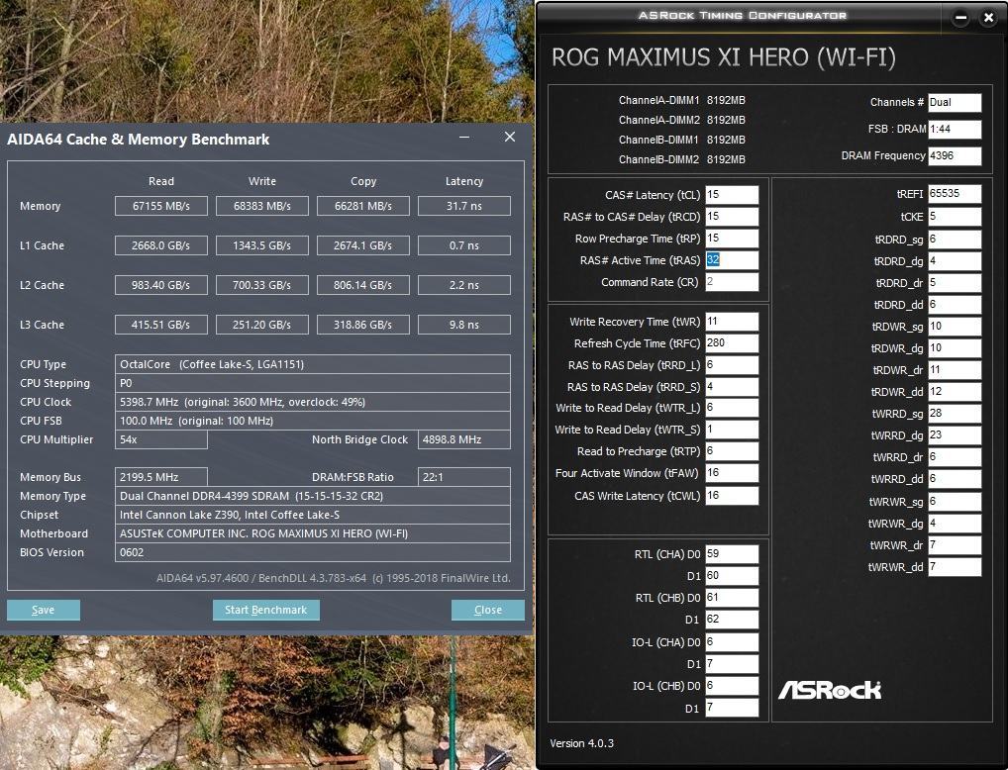Click the tWTR_L Write to Read Delay field
This screenshot has height=770, width=1008.
click(732, 408)
